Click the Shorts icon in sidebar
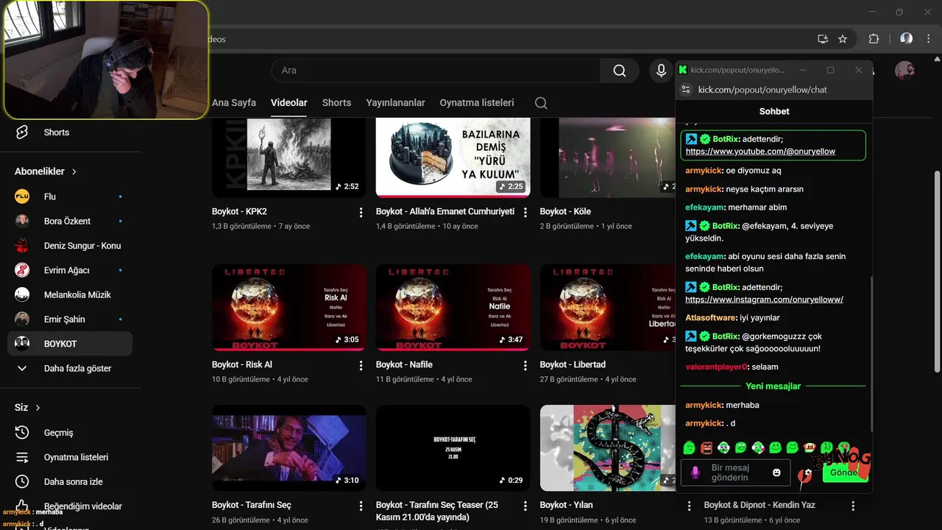Viewport: 942px width, 530px height. pyautogui.click(x=22, y=132)
